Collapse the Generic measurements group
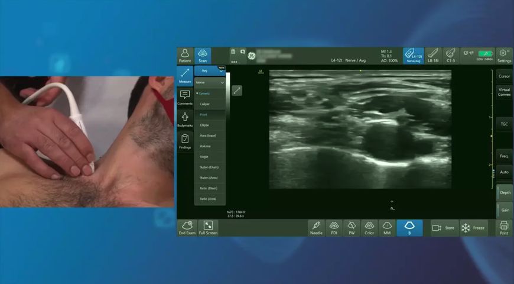 coord(210,93)
